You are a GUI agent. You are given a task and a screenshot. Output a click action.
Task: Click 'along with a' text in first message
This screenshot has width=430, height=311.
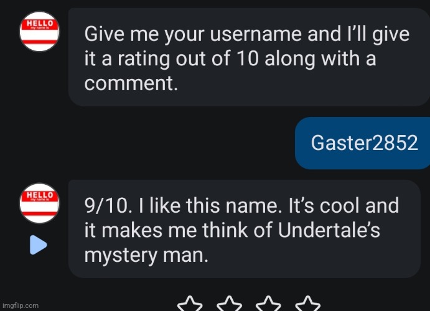coord(320,59)
